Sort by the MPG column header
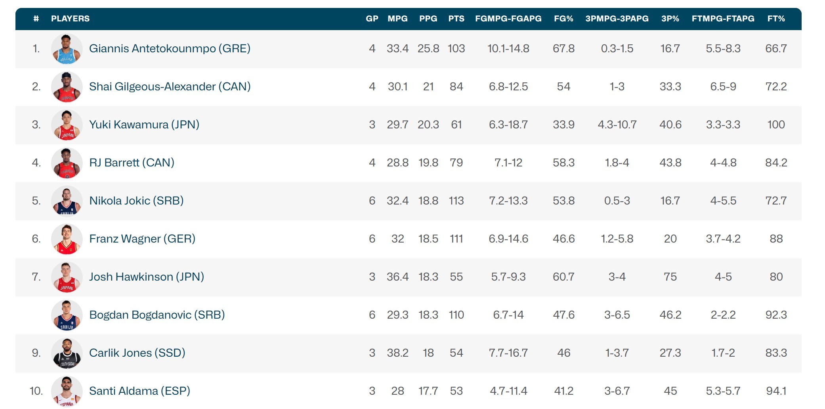Screen dimensions: 825x409 397,19
